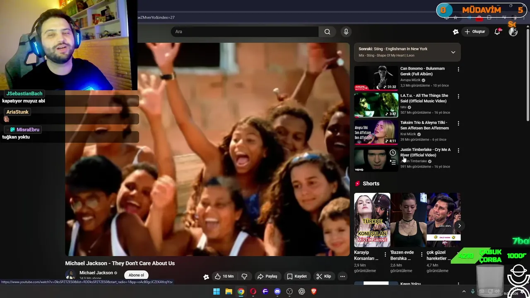
Task: Open more actions menu under the video
Action: pyautogui.click(x=342, y=276)
